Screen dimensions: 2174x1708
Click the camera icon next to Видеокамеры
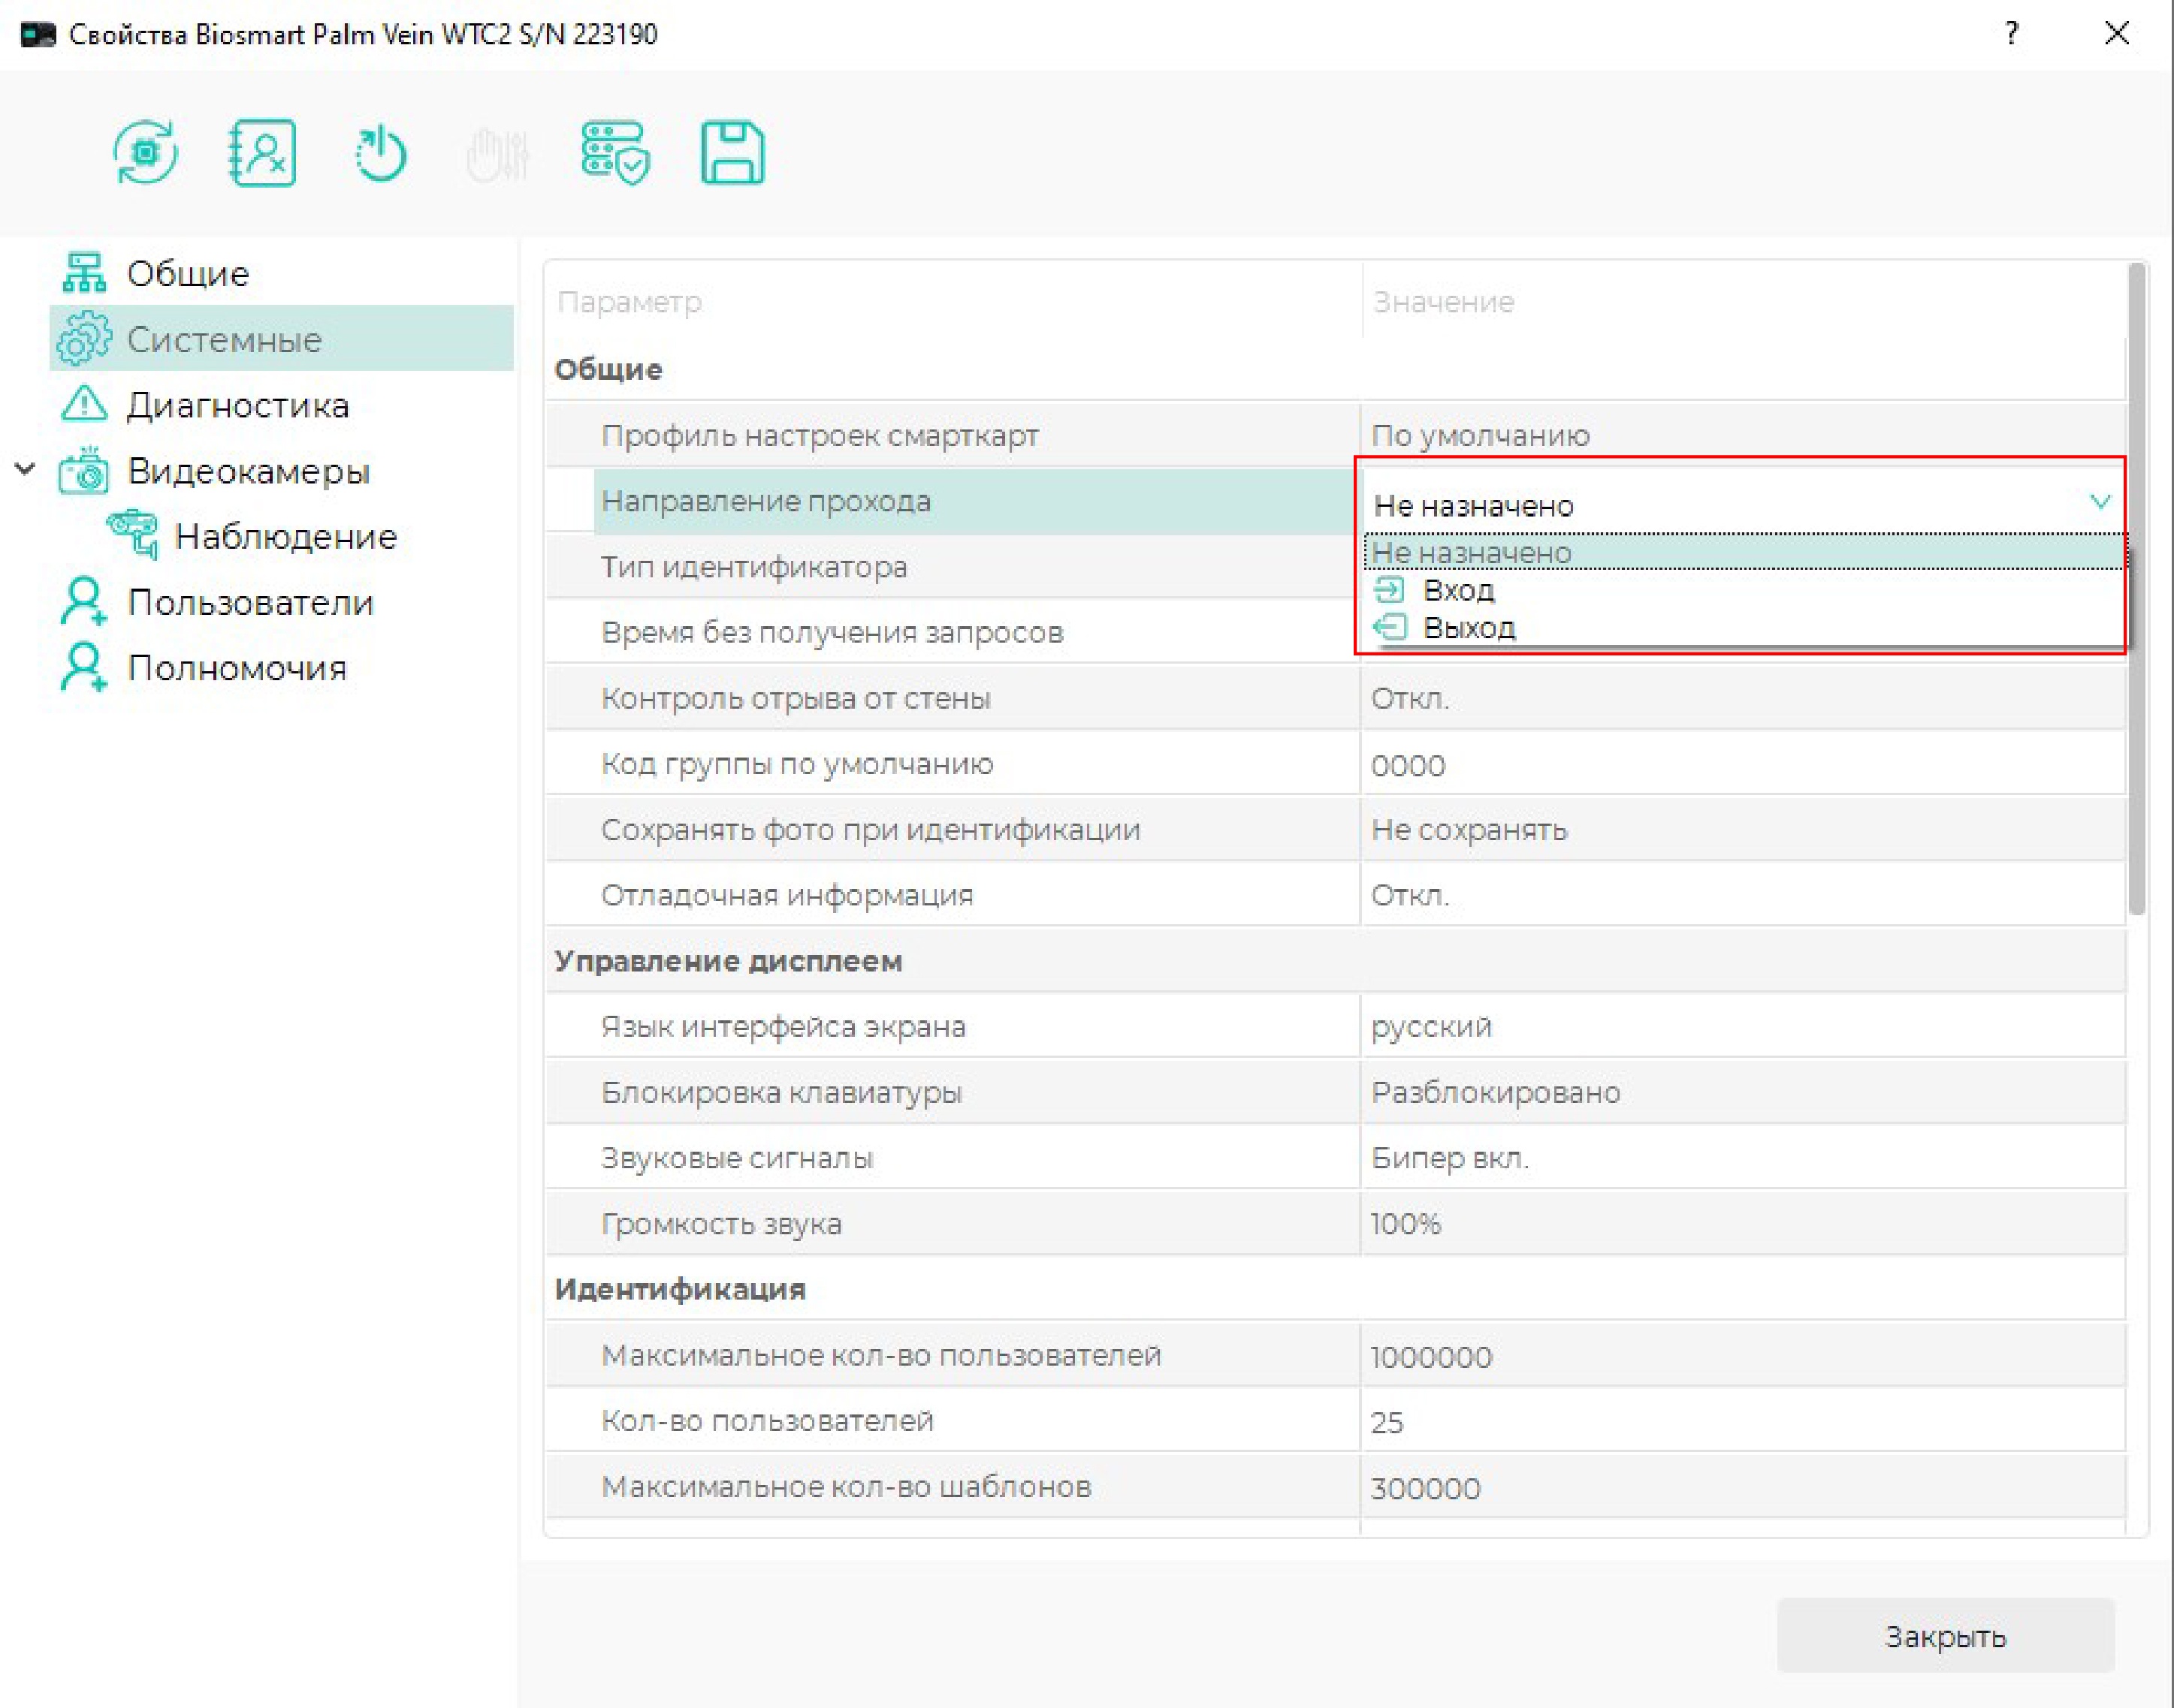(84, 470)
